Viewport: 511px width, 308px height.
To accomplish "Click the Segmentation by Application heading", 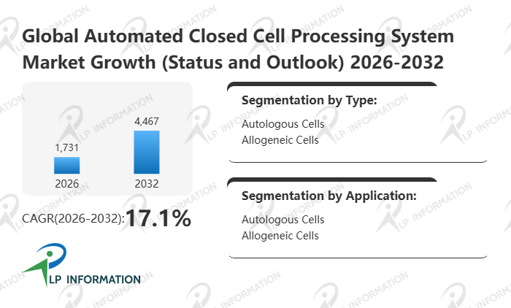I will [328, 196].
